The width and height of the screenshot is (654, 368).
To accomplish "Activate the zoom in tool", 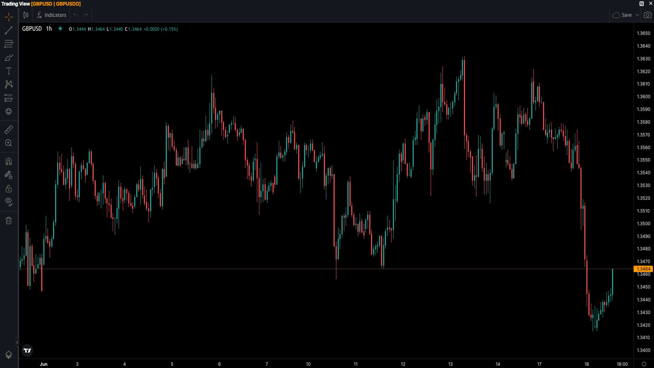I will pyautogui.click(x=9, y=143).
